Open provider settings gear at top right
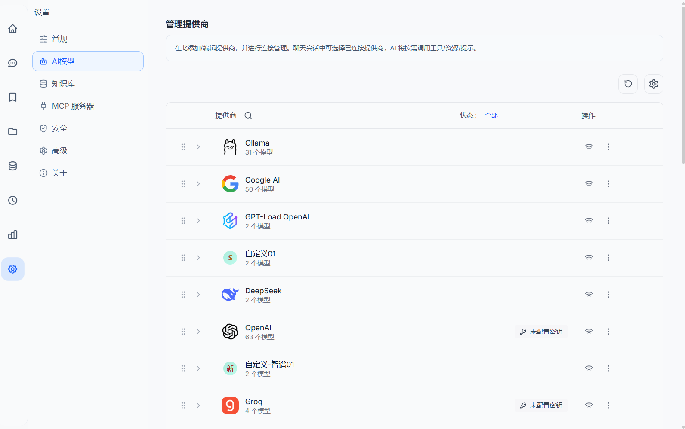 654,84
